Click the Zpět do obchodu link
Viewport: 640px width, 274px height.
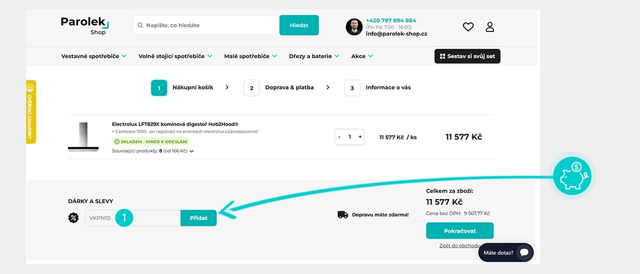[459, 245]
